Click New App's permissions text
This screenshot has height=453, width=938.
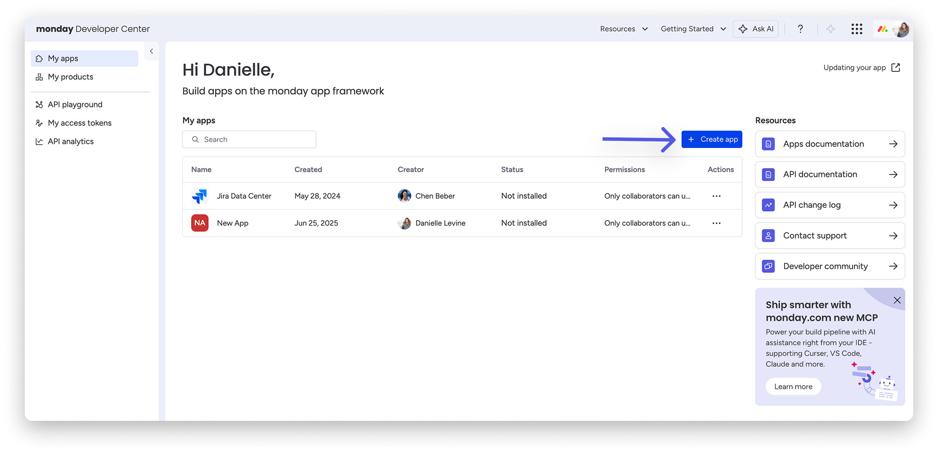[647, 223]
